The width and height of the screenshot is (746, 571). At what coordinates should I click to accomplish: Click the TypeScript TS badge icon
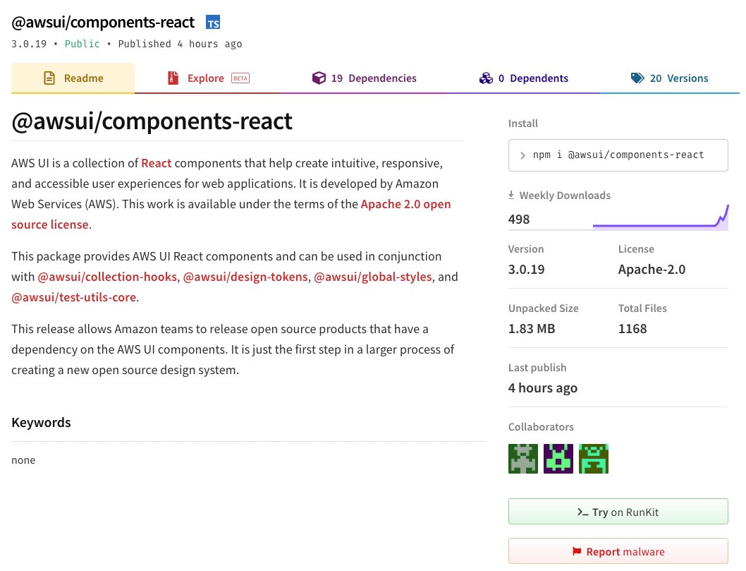click(x=213, y=23)
